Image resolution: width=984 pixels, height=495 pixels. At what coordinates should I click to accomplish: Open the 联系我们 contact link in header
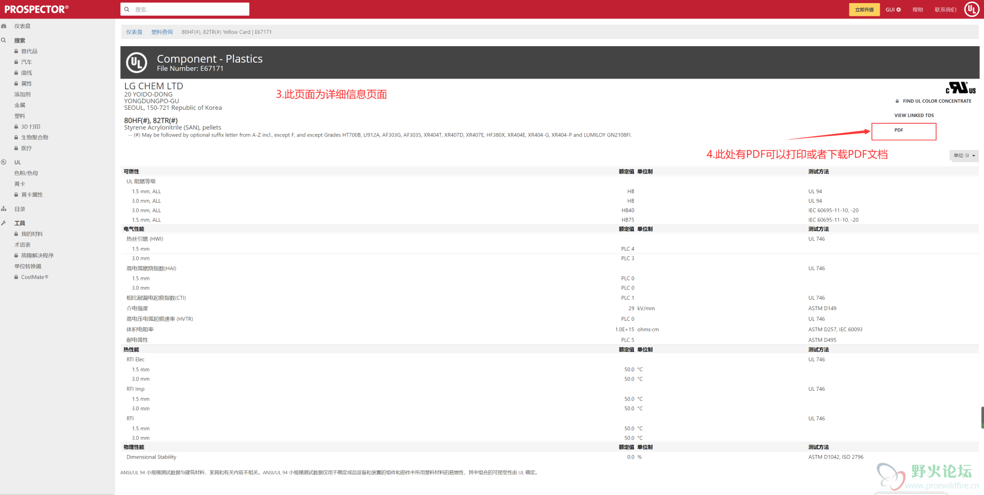click(x=945, y=10)
